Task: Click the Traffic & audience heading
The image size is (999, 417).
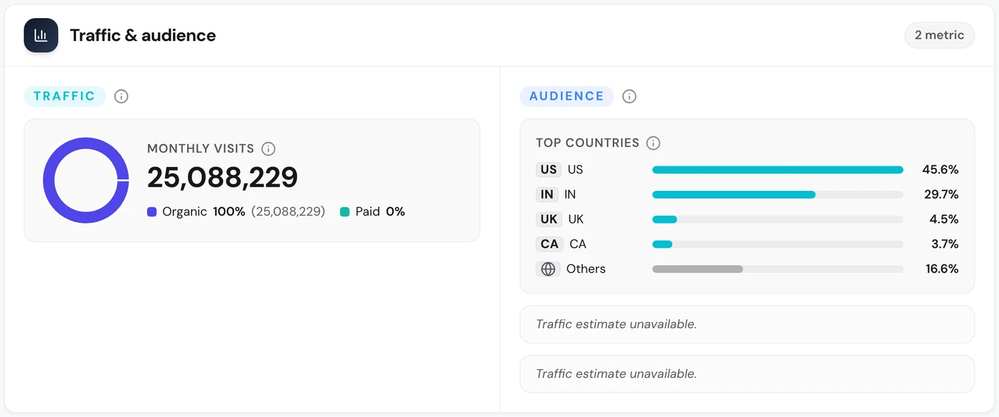Action: coord(143,35)
